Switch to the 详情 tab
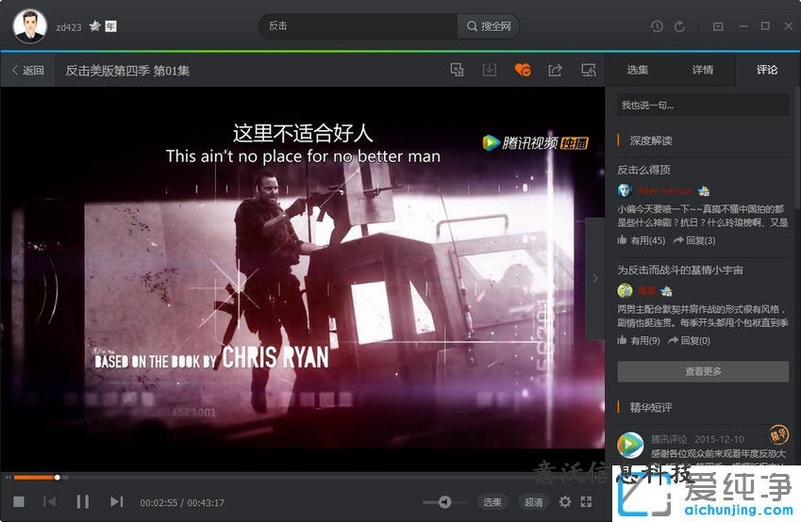The width and height of the screenshot is (801, 522). coord(703,70)
